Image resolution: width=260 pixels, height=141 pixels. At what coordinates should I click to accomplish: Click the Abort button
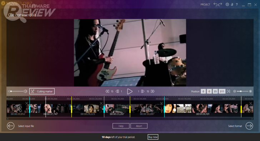pos(139,126)
